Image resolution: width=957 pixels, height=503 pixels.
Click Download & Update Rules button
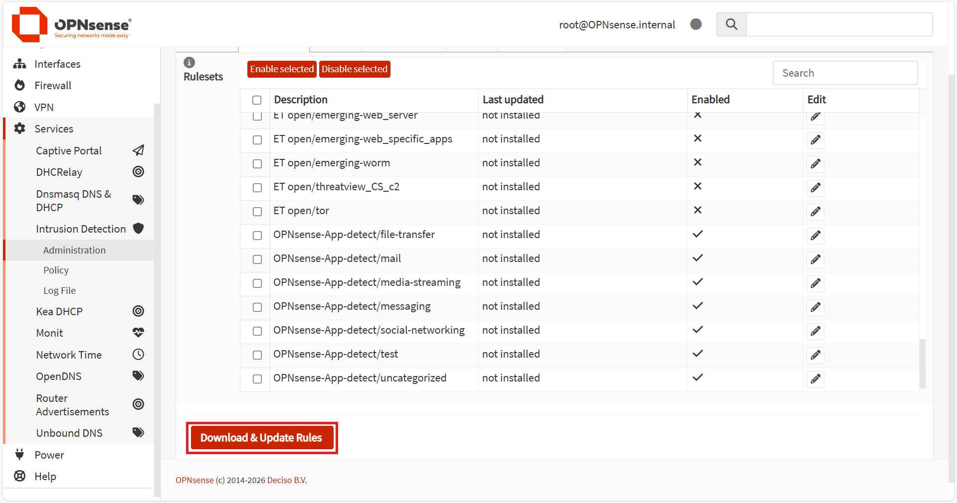(x=261, y=438)
